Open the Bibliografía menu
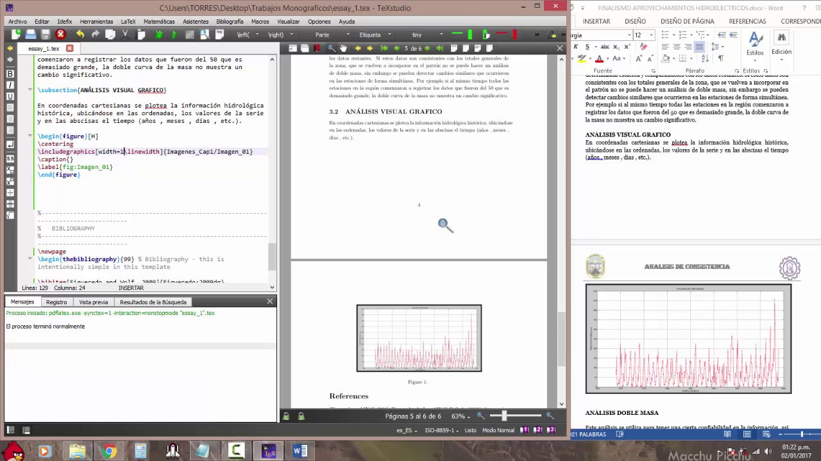The image size is (821, 461). (230, 21)
